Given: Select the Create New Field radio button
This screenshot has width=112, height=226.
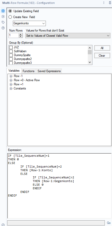Looking at the screenshot, I should 10,17.
